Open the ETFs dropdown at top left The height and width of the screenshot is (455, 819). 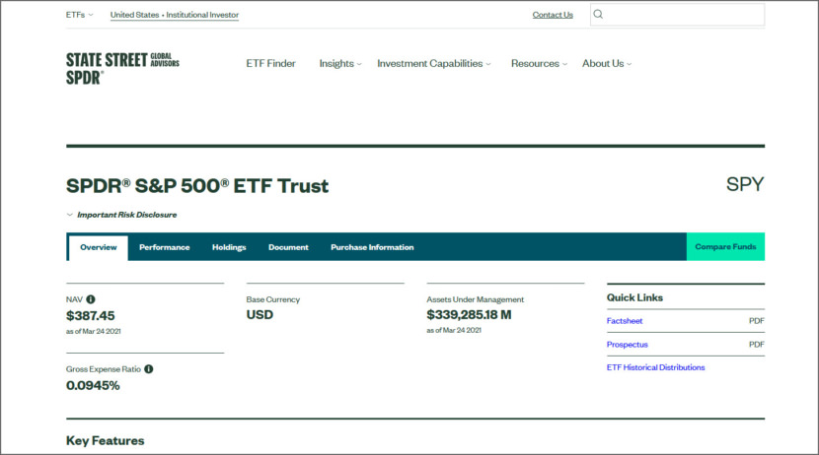click(x=80, y=15)
